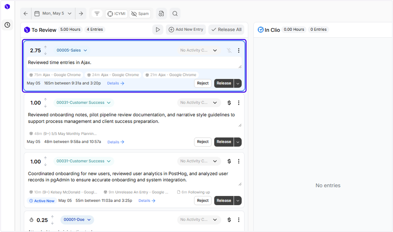Image resolution: width=393 pixels, height=232 pixels.
Task: Toggle billable dollar icon on Doe entry
Action: tap(229, 220)
